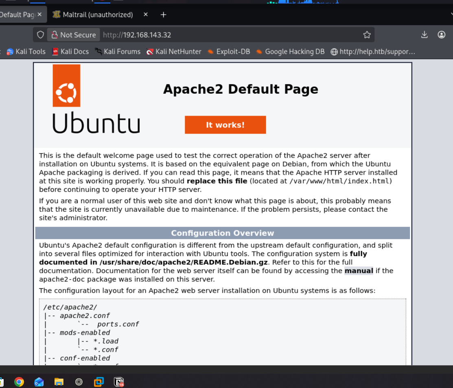Open the Firefox account profile icon
Screen dimensions: 453x388
(x=441, y=35)
